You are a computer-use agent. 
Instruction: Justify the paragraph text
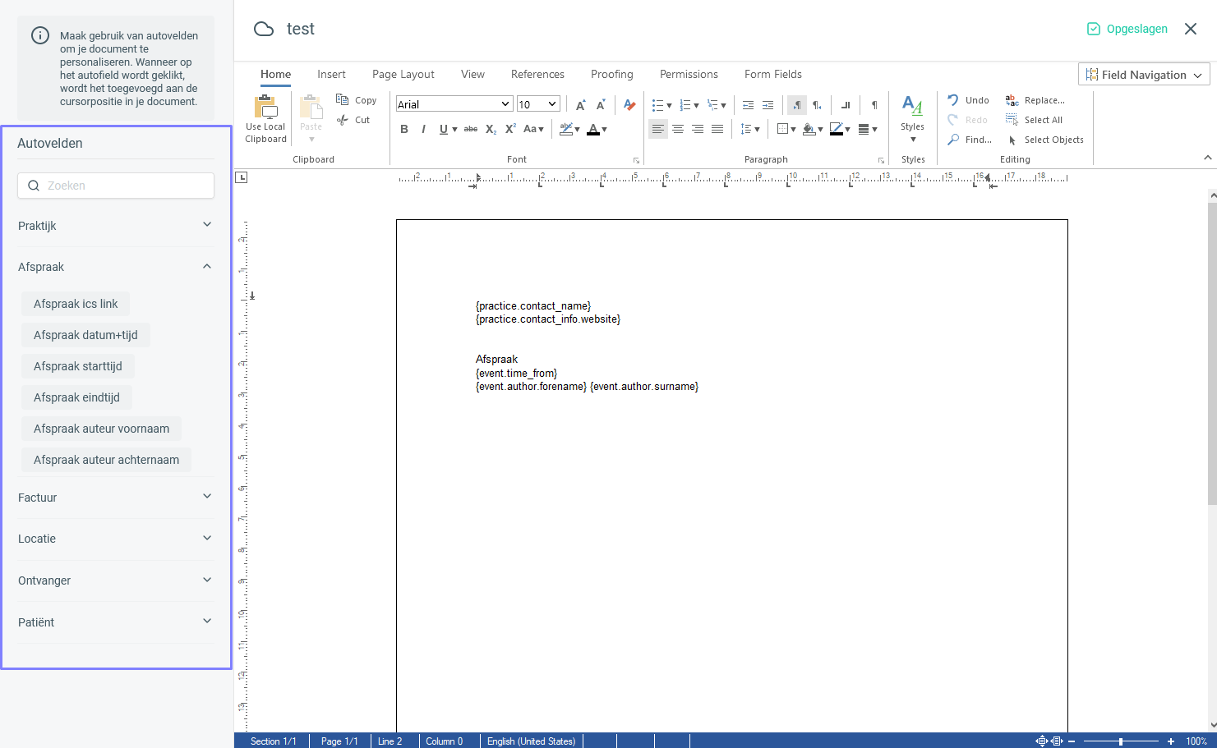pyautogui.click(x=717, y=129)
